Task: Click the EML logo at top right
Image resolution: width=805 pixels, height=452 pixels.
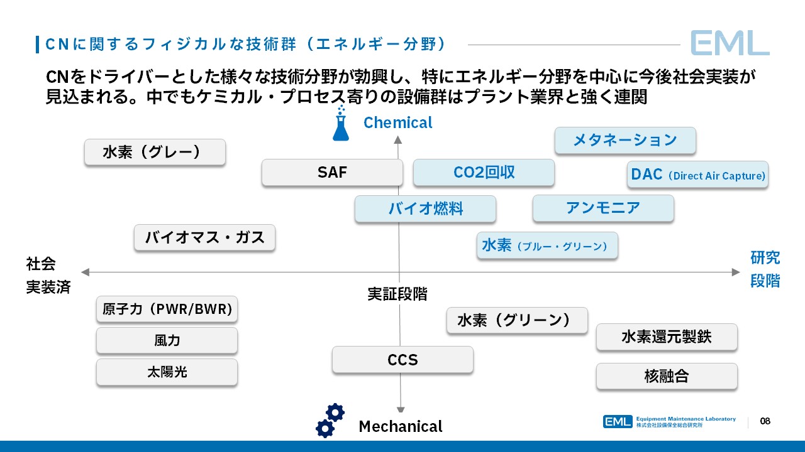Action: click(x=730, y=43)
